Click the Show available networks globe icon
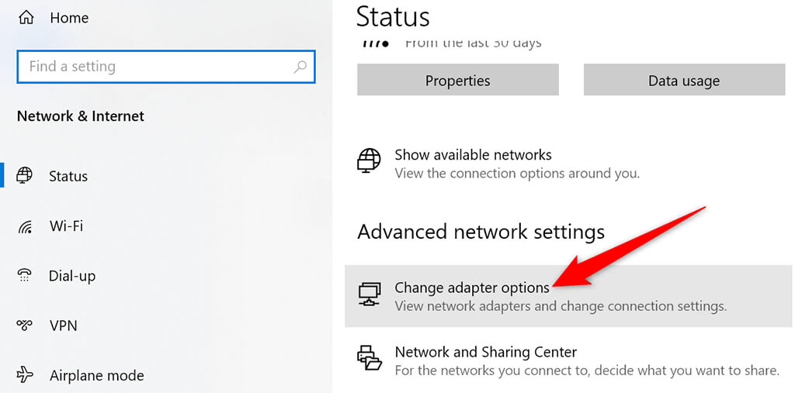This screenshot has width=795, height=393. pyautogui.click(x=369, y=161)
